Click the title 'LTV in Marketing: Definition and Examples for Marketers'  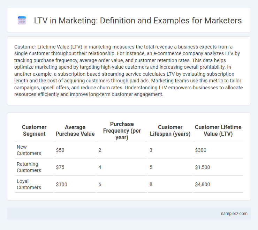coord(138,21)
